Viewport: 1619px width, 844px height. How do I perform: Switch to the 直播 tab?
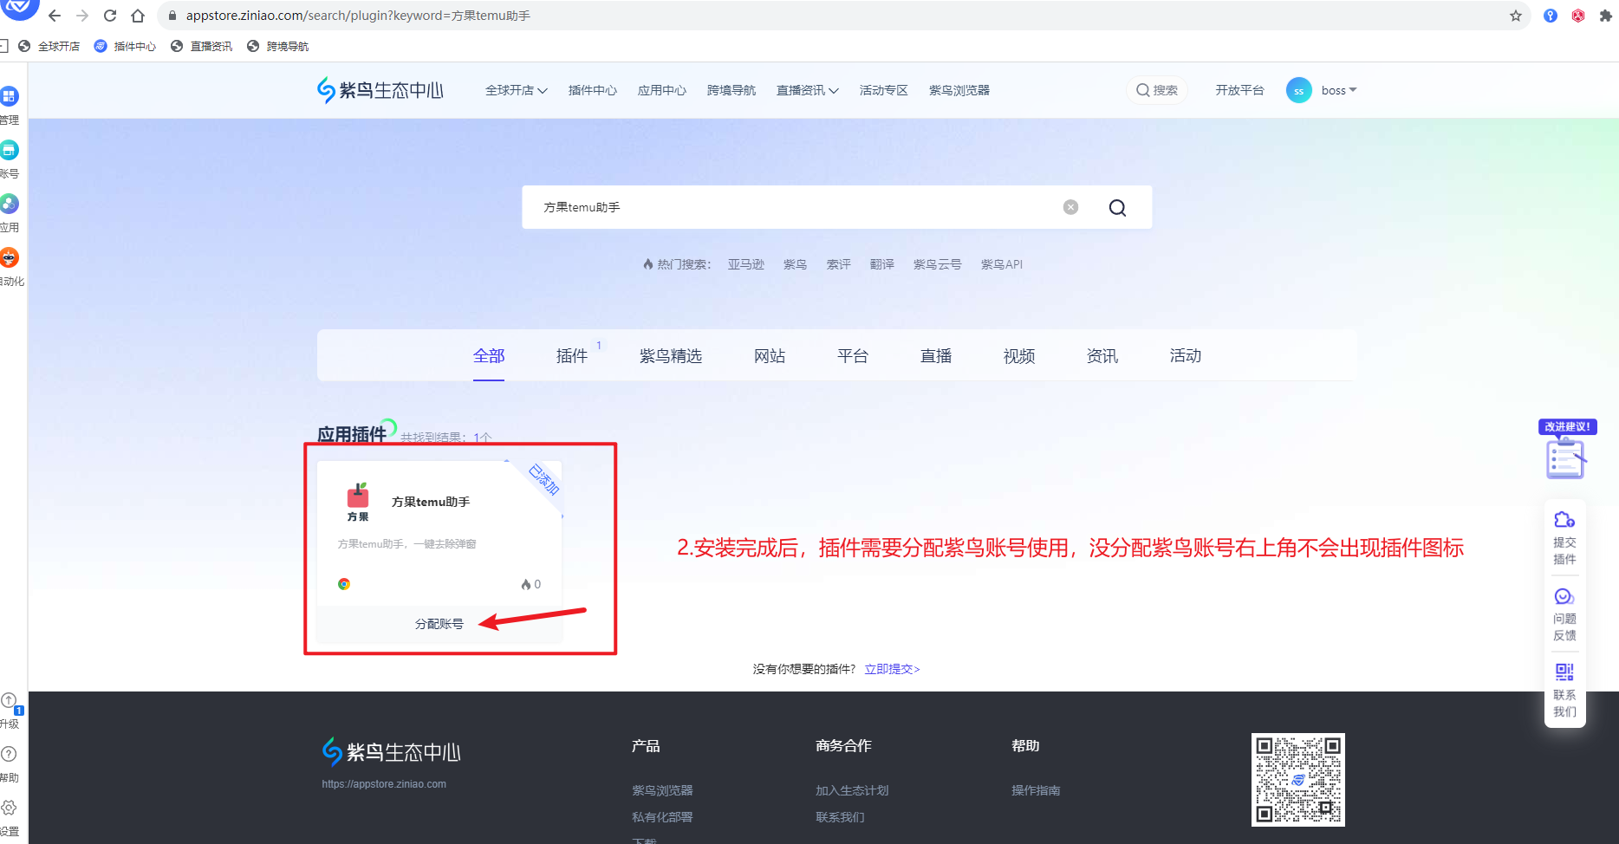[x=936, y=356]
